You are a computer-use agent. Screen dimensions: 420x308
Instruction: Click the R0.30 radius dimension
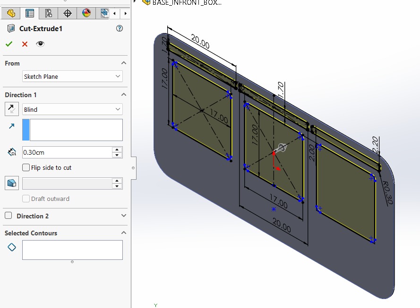click(x=387, y=192)
